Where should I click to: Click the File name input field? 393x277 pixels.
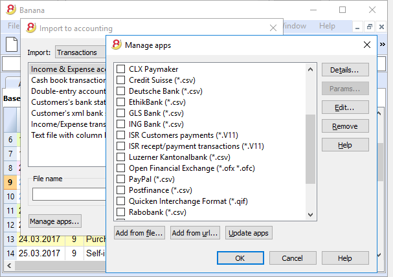(x=69, y=194)
